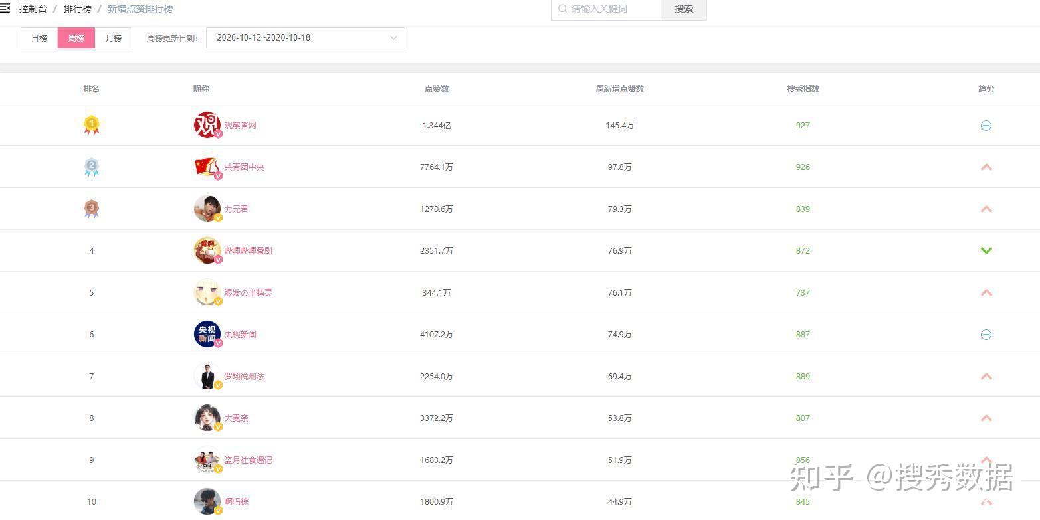Viewport: 1040px width, 520px height.
Task: Open the 大霓奈 avatar
Action: [x=207, y=418]
